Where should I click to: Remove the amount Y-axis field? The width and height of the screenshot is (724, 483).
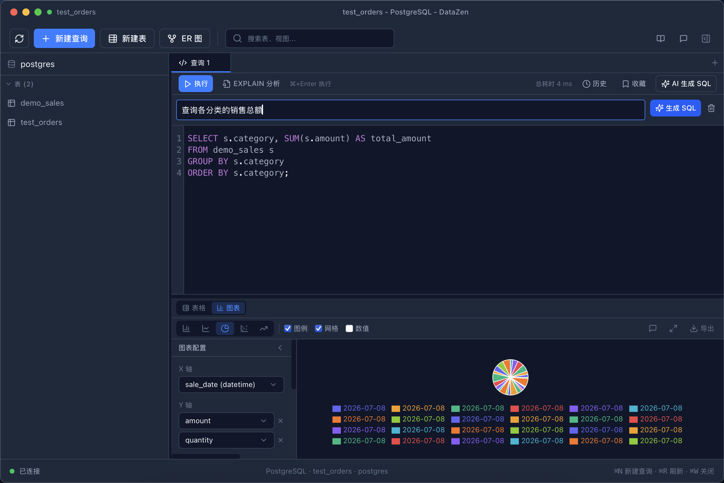tap(281, 421)
